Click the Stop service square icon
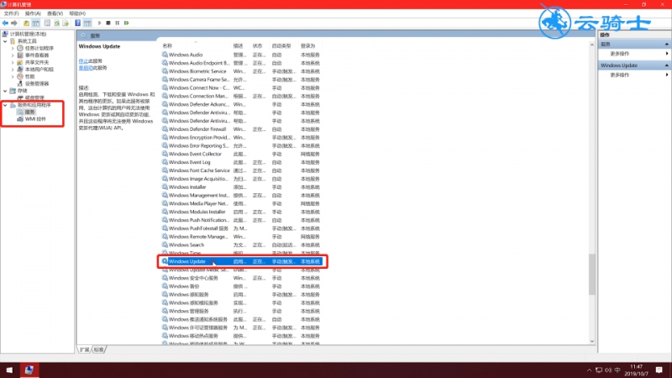Screen dimensions: 672x378 click(108, 23)
